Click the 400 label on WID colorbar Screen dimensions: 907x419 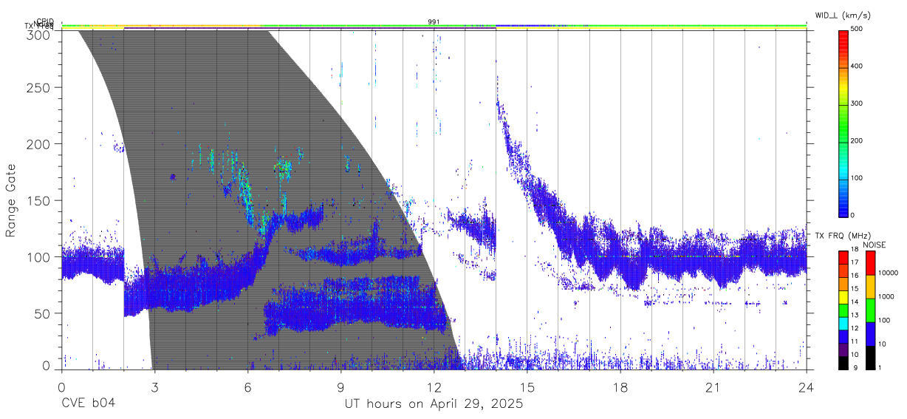click(x=857, y=67)
